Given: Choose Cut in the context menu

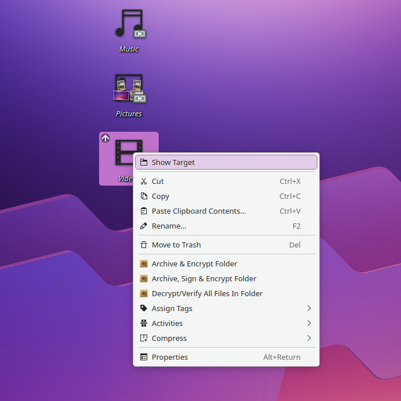Looking at the screenshot, I should (226, 181).
